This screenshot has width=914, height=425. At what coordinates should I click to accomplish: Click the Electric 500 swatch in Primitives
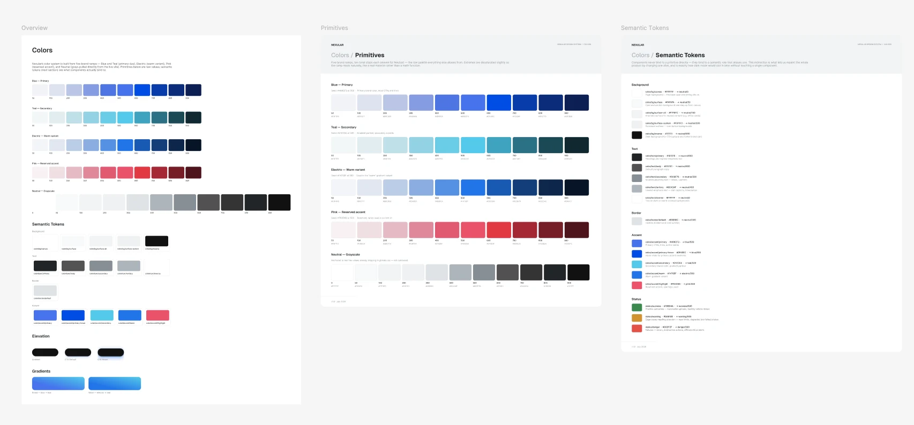pos(473,187)
